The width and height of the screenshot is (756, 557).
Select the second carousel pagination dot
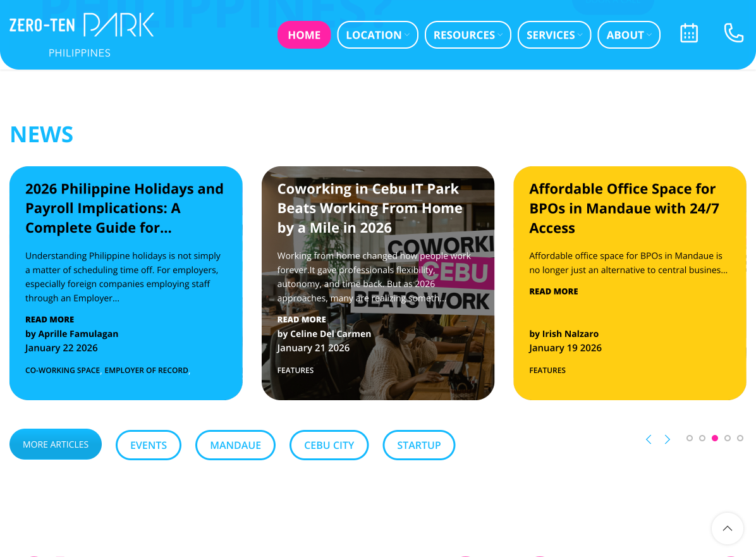[x=702, y=438]
